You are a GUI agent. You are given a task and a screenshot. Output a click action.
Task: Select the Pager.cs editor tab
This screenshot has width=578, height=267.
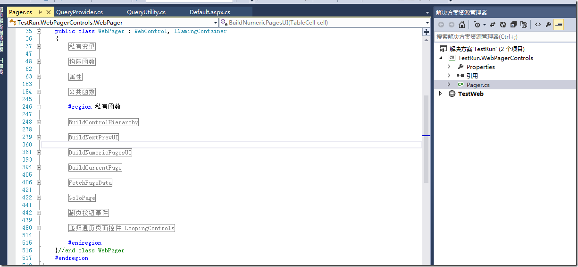[20, 12]
